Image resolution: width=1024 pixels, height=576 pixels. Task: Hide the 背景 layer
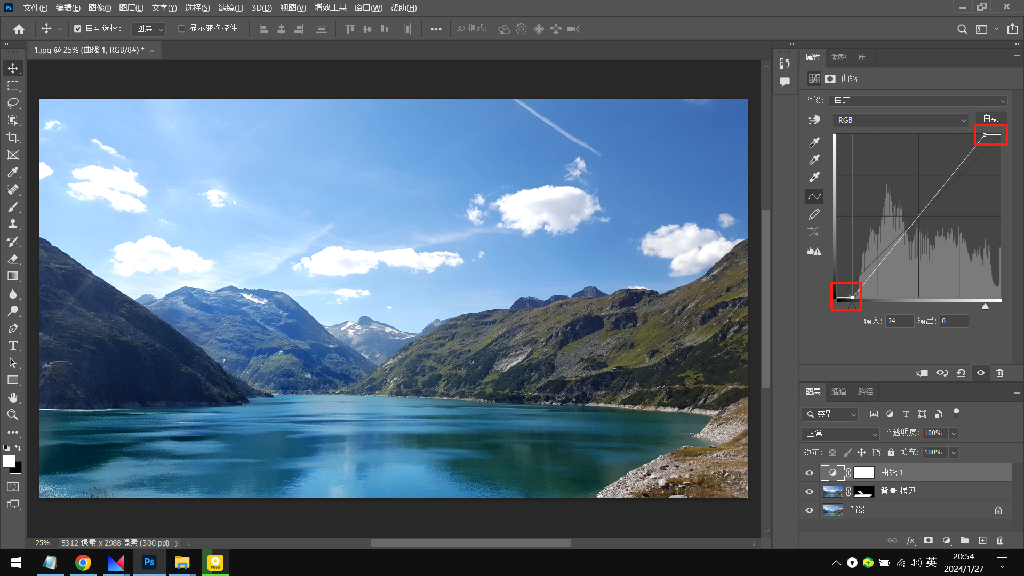click(809, 510)
